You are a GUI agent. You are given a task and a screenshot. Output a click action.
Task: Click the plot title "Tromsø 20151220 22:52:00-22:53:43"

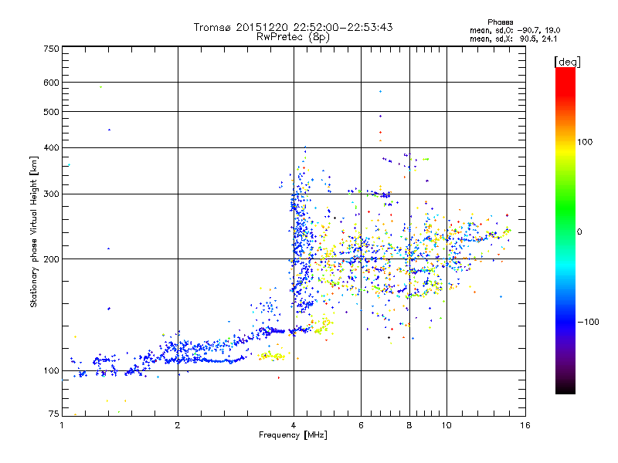[x=293, y=27]
